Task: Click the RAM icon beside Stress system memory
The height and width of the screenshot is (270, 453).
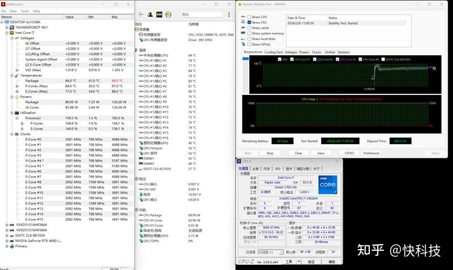Action: (243, 33)
